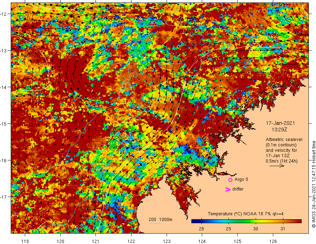The width and height of the screenshot is (316, 244).
Task: Click the '17-Jan 13Z' caption line
Action: click(278, 156)
